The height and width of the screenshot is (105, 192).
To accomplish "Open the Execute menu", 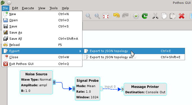I will tap(28, 8).
